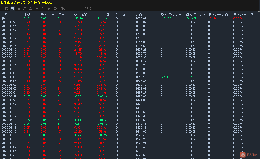Image resolution: width=260 pixels, height=159 pixels.
Task: Select the 2020.06.23 date row
Action: point(9,34)
